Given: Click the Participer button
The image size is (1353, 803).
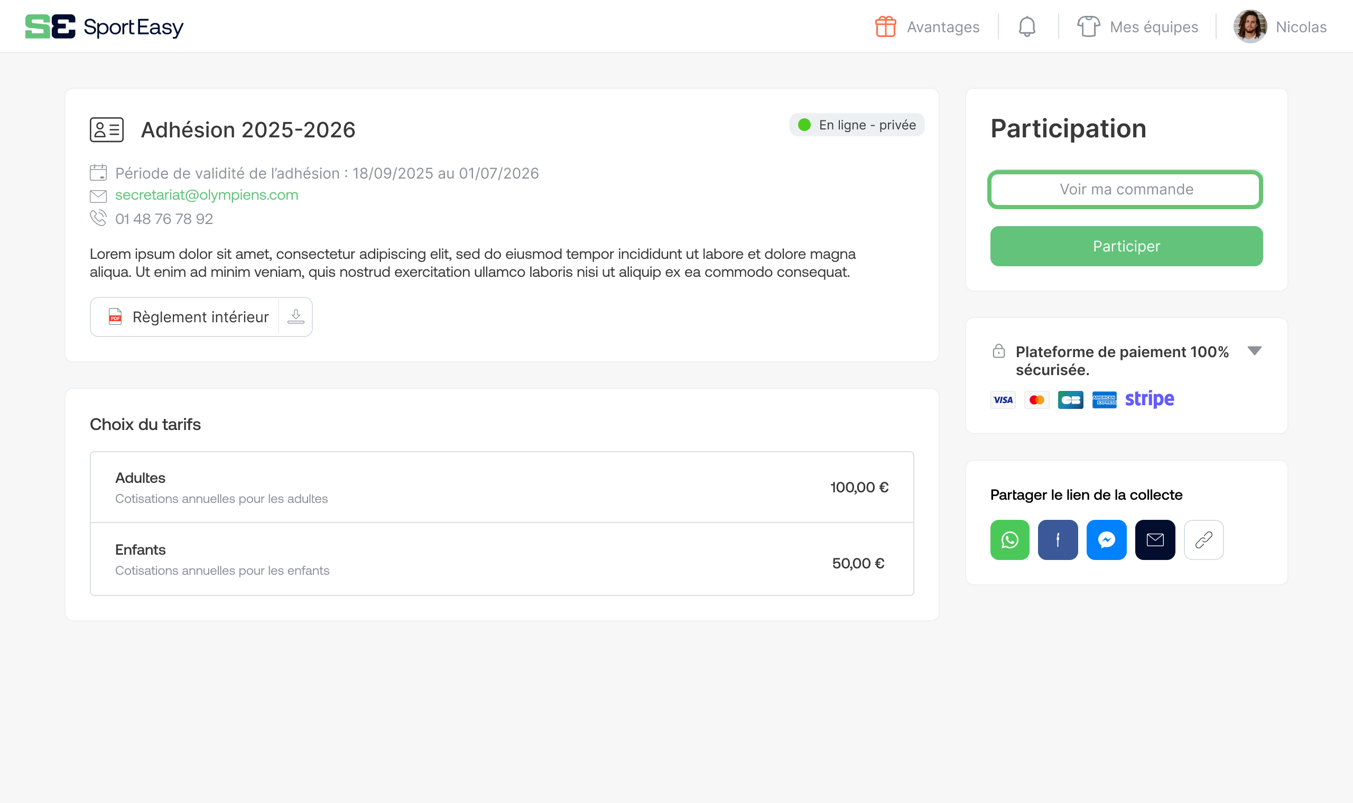Looking at the screenshot, I should tap(1126, 246).
